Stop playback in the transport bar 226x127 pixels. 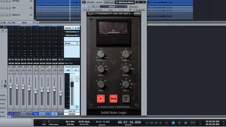coord(173,123)
